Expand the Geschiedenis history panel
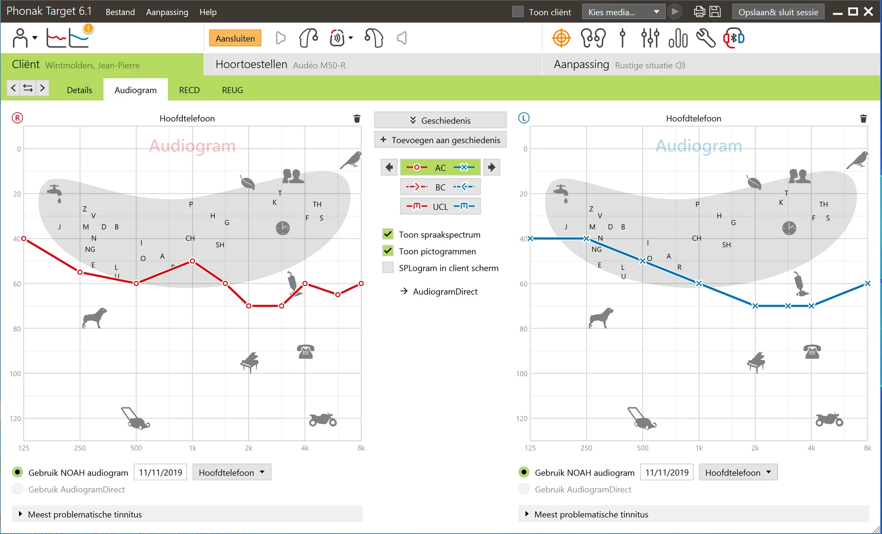Viewport: 882px width, 534px height. point(440,120)
